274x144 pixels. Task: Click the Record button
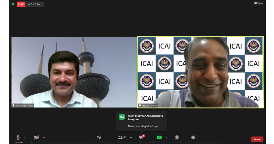177,137
